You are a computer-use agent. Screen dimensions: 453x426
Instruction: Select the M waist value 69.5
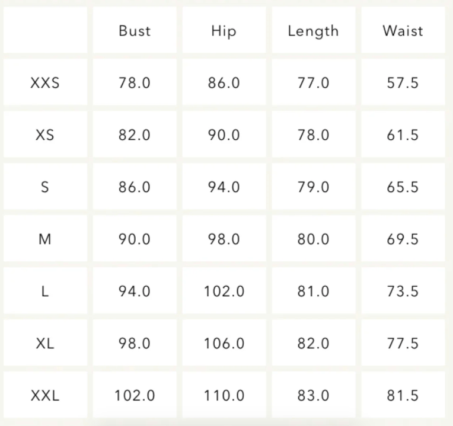click(x=403, y=239)
